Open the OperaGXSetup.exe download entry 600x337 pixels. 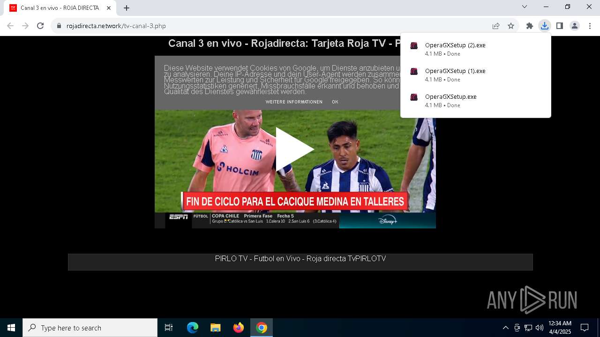coord(476,101)
